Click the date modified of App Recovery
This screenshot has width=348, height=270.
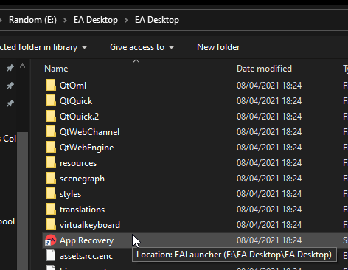pyautogui.click(x=269, y=240)
